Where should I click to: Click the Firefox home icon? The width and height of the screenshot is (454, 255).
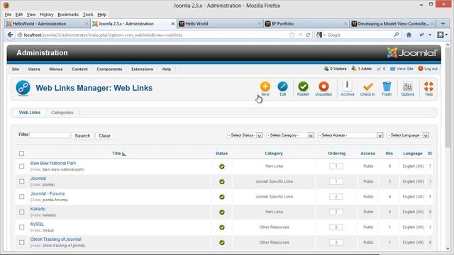[x=409, y=35]
